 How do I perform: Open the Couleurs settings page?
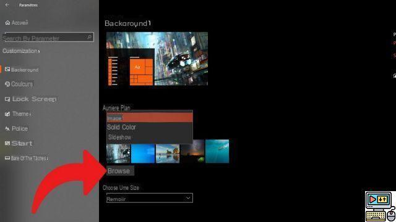click(x=19, y=84)
